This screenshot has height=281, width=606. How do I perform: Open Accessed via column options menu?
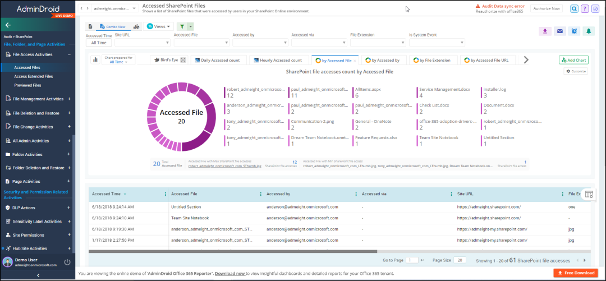(x=451, y=194)
